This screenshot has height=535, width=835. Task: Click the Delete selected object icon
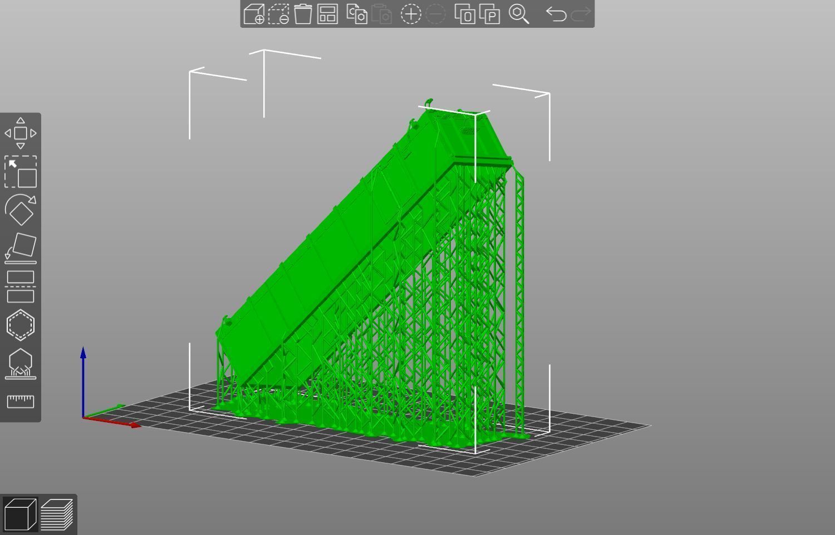[278, 14]
